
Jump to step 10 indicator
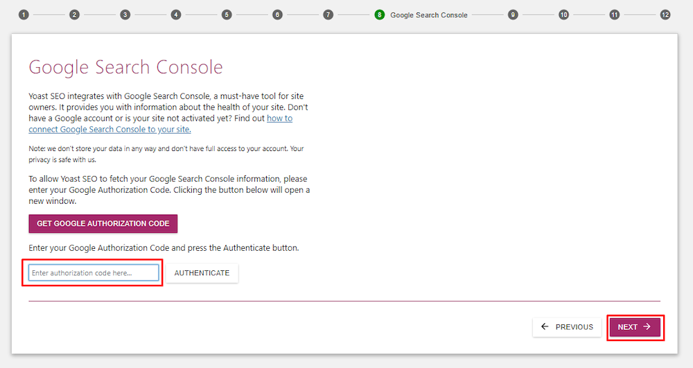tap(563, 15)
